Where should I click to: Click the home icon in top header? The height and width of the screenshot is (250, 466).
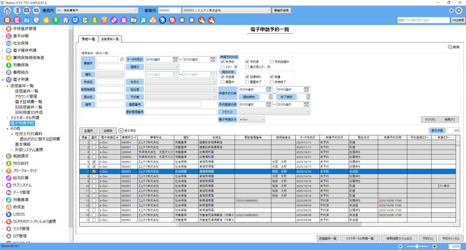pos(7,10)
